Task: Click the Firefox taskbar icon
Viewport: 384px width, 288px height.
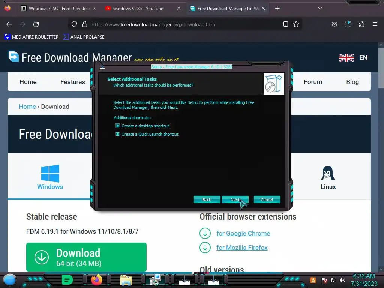Action: [97, 280]
